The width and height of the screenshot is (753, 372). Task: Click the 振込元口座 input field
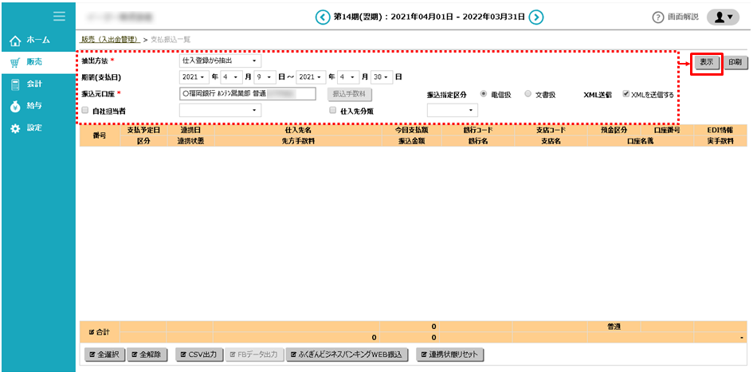(x=248, y=94)
